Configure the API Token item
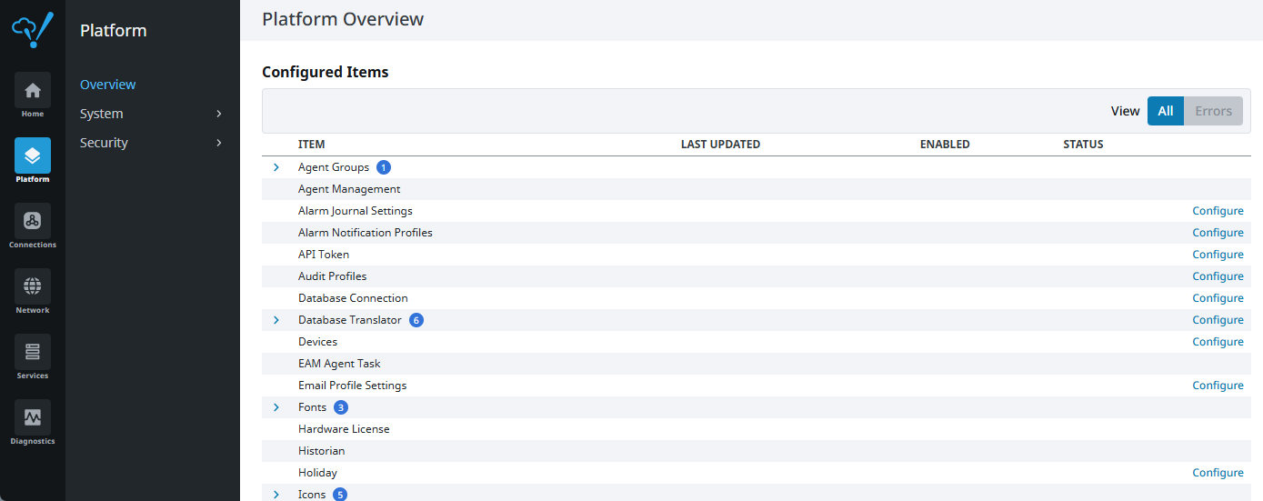Viewport: 1263px width, 501px height. coord(1218,255)
